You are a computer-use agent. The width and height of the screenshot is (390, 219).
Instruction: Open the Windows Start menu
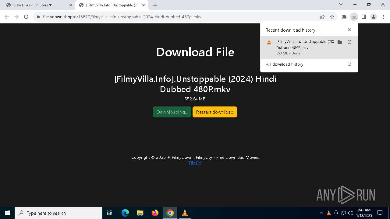(7, 213)
